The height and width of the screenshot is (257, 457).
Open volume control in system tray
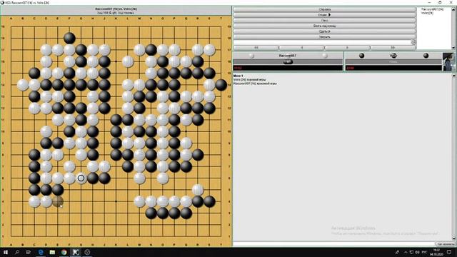click(x=417, y=252)
